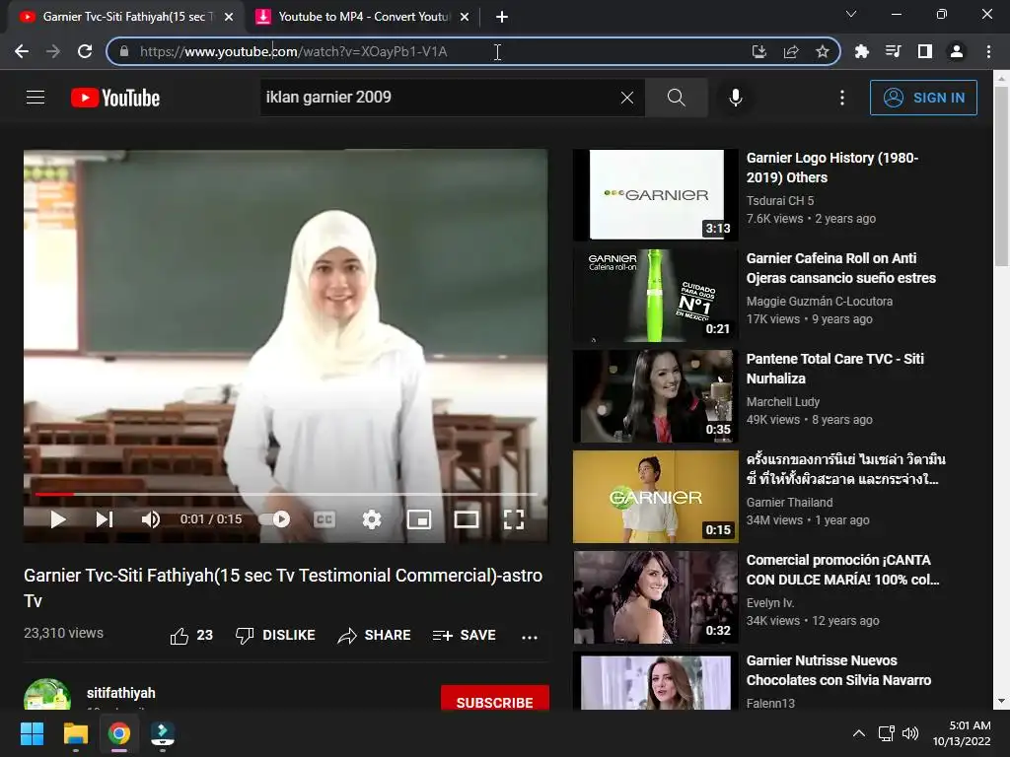The image size is (1010, 757).
Task: Open File Explorer from the taskbar
Action: coord(75,733)
